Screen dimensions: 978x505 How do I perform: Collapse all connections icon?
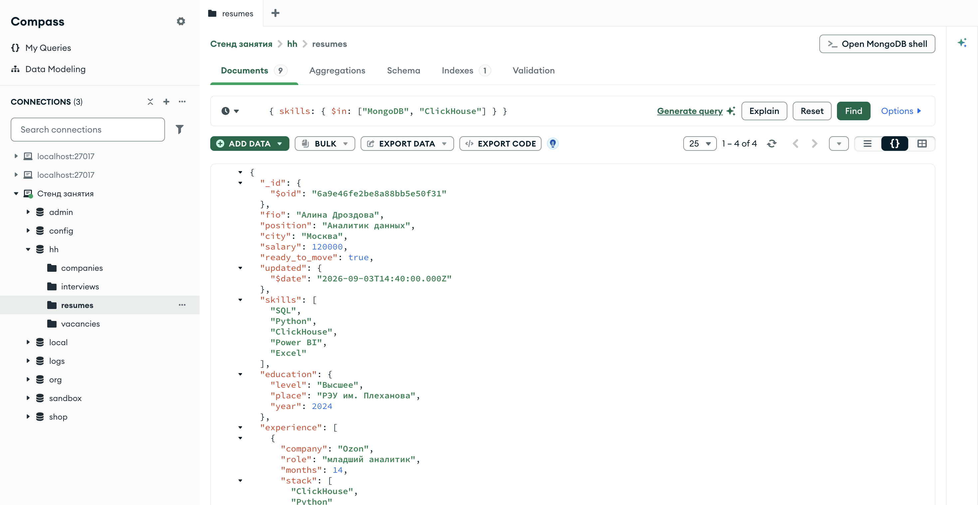pyautogui.click(x=150, y=102)
